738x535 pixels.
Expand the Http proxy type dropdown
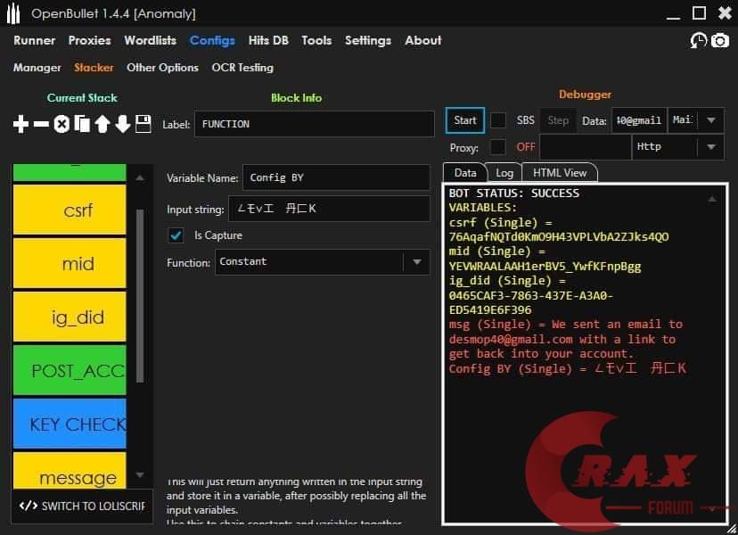tap(709, 147)
